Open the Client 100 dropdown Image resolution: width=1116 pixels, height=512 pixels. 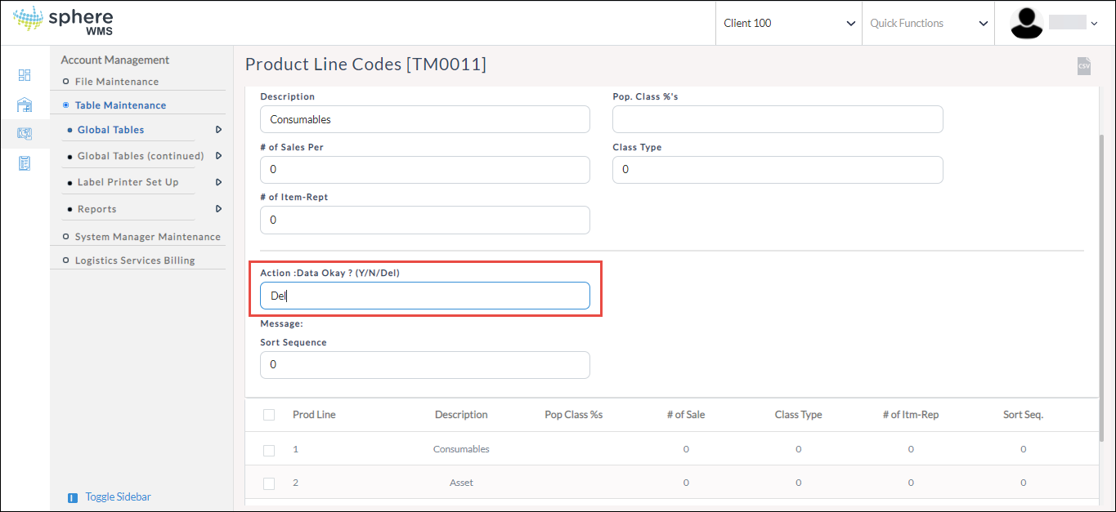click(x=788, y=23)
